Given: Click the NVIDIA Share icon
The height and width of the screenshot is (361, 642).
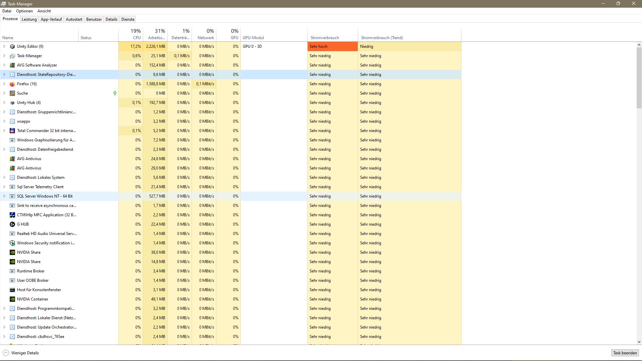Looking at the screenshot, I should coord(12,252).
